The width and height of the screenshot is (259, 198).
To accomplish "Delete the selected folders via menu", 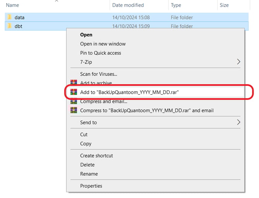I will click(87, 164).
